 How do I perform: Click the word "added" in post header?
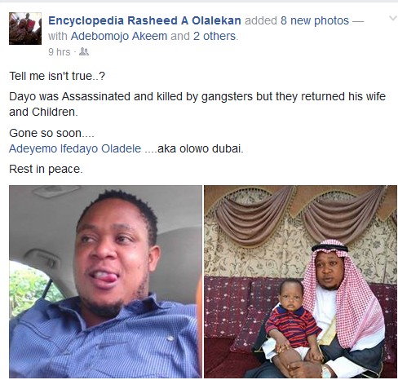coord(261,20)
